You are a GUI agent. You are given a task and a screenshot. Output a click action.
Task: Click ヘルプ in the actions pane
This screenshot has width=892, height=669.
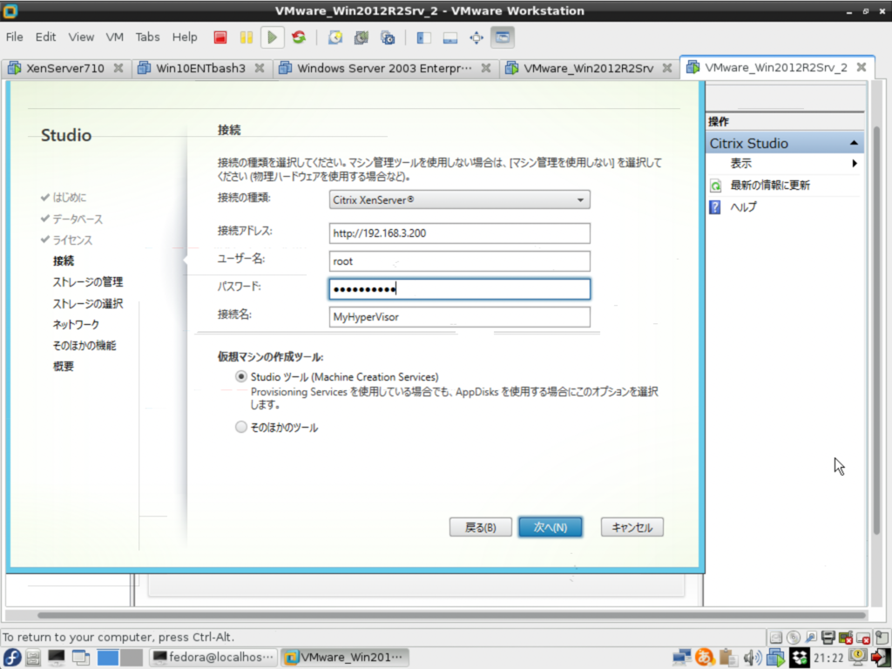pos(743,207)
